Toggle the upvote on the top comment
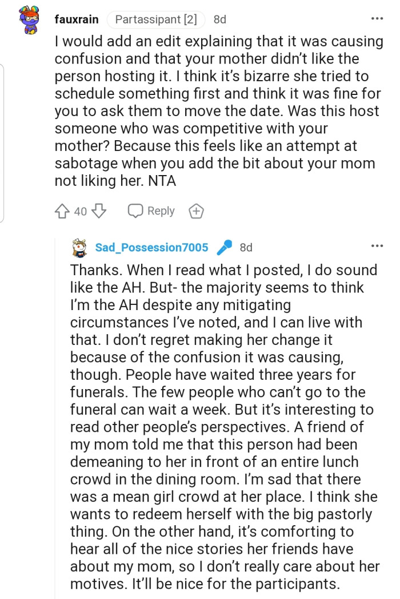Screen dimensions: 400x599 [62, 211]
